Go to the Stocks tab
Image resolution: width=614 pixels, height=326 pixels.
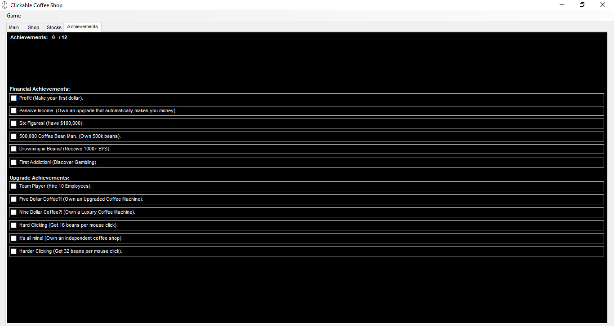pos(54,27)
